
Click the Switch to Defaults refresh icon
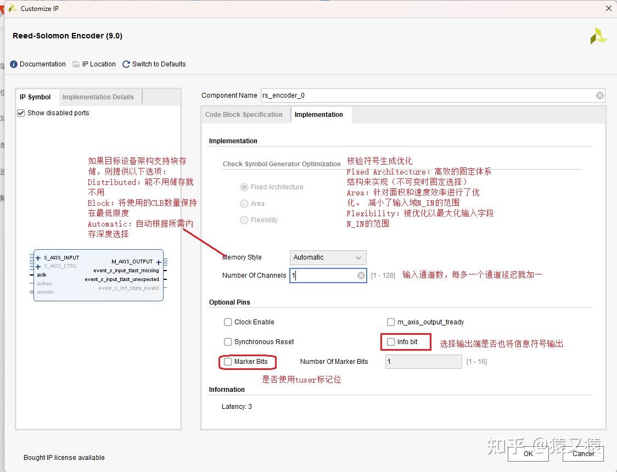click(x=126, y=64)
